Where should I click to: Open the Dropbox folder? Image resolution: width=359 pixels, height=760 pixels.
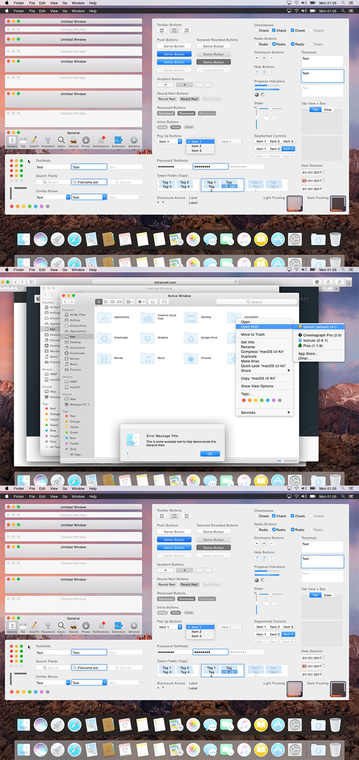[x=148, y=338]
